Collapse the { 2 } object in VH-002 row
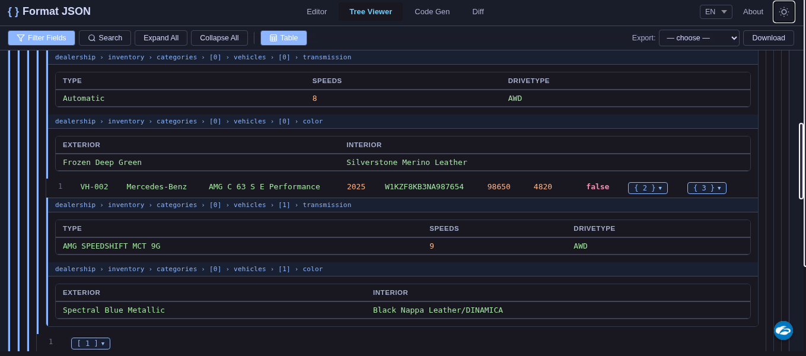This screenshot has width=806, height=356. (648, 188)
